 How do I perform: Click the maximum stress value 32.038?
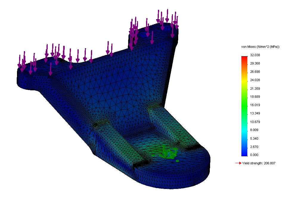click(255, 55)
